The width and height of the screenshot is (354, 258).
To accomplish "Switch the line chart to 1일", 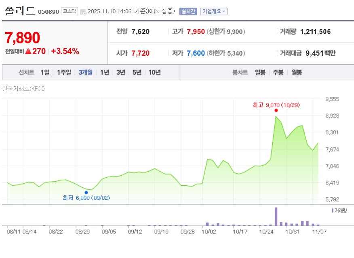I will click(45, 73).
